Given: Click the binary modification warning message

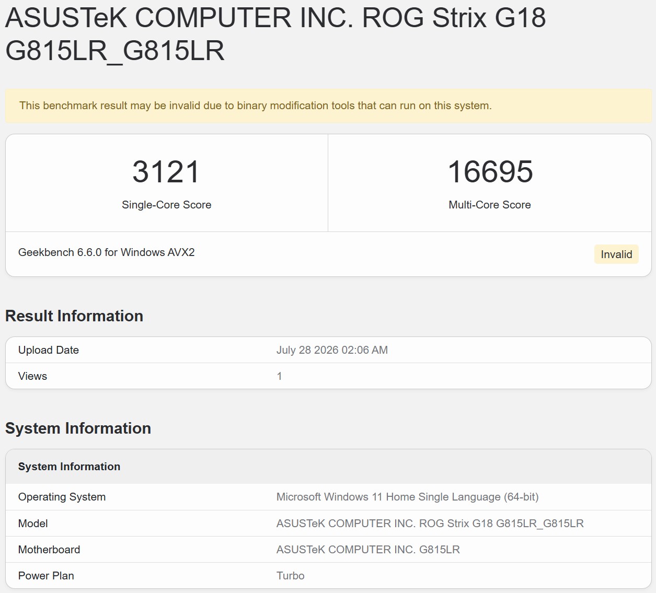Looking at the screenshot, I should [x=256, y=106].
